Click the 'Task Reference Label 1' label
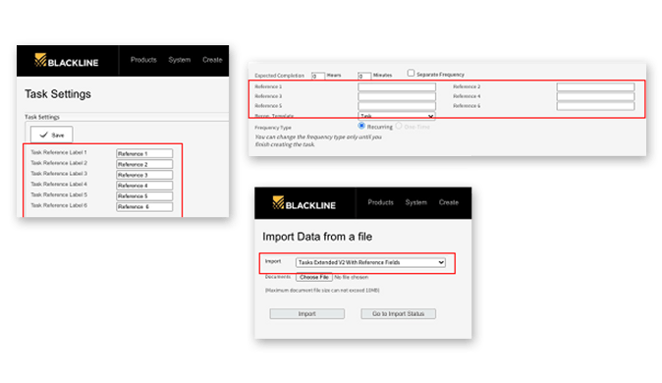Image resolution: width=662 pixels, height=383 pixels. pyautogui.click(x=59, y=152)
